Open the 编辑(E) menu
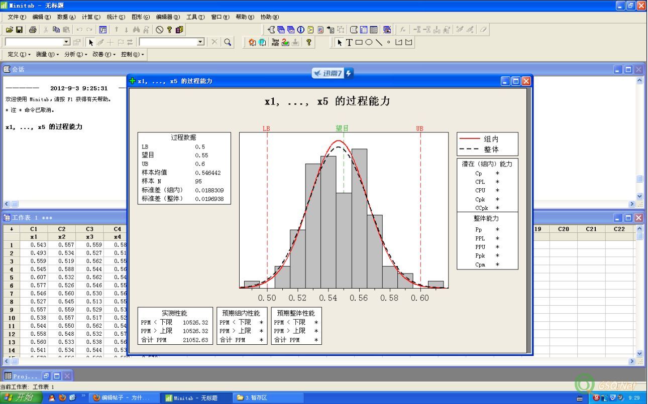This screenshot has height=404, width=648. [42, 17]
